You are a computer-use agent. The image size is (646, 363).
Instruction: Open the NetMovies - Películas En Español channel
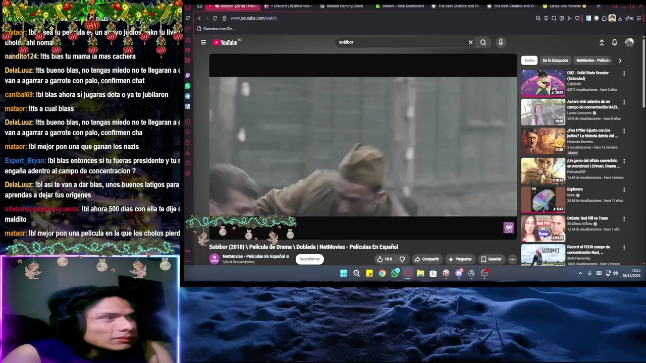(x=254, y=257)
